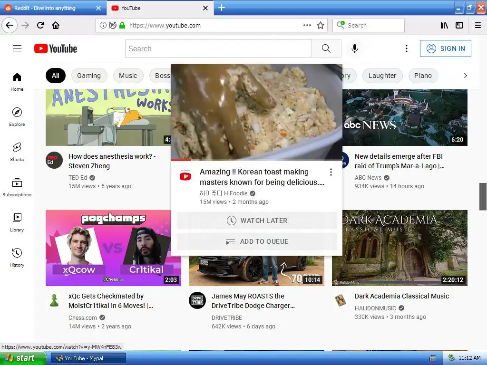Select YouTube - Mypal taskbar item
This screenshot has width=487, height=365.
pyautogui.click(x=88, y=358)
